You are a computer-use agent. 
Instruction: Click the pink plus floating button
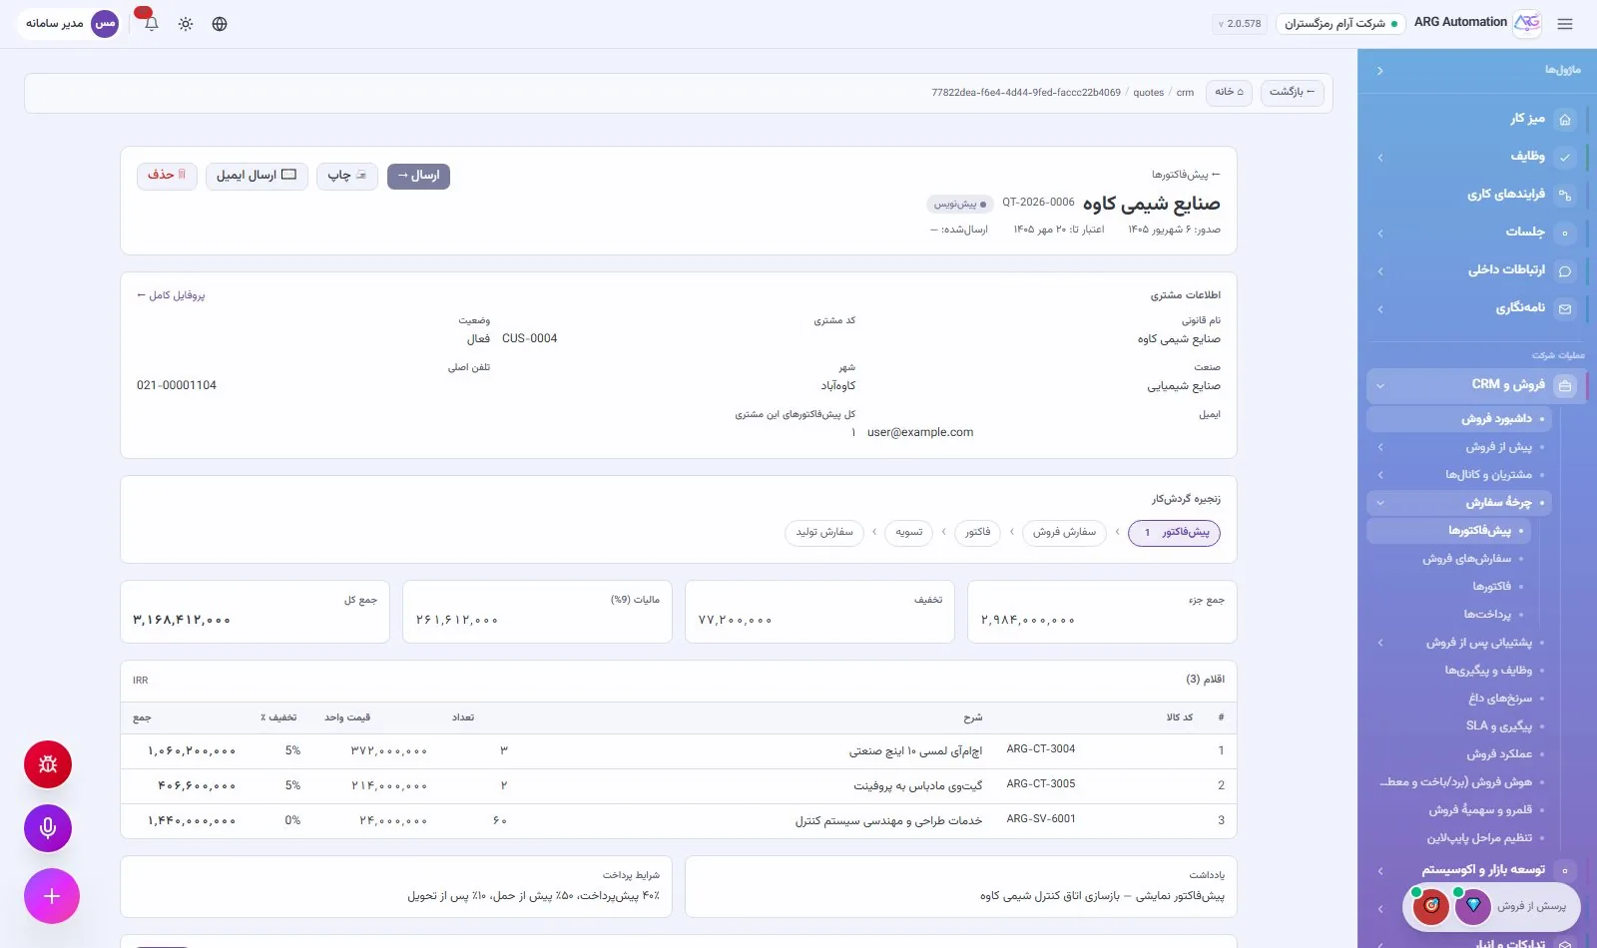click(52, 896)
